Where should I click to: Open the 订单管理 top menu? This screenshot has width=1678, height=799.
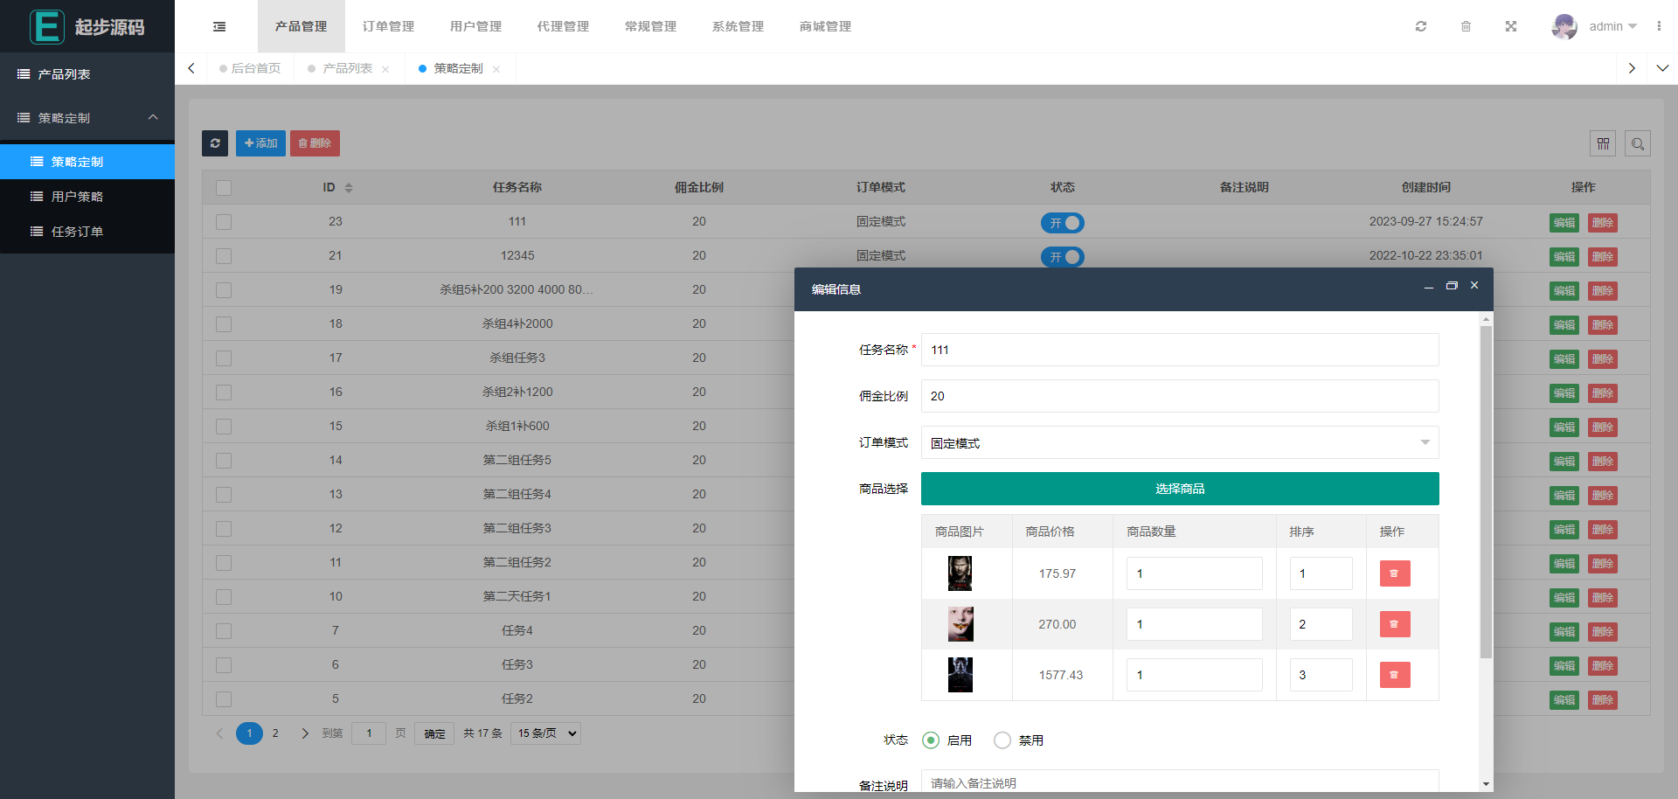click(388, 26)
